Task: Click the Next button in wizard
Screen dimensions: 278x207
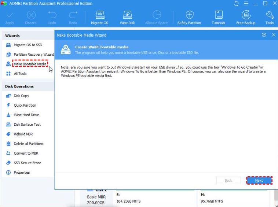Action: tap(259, 181)
